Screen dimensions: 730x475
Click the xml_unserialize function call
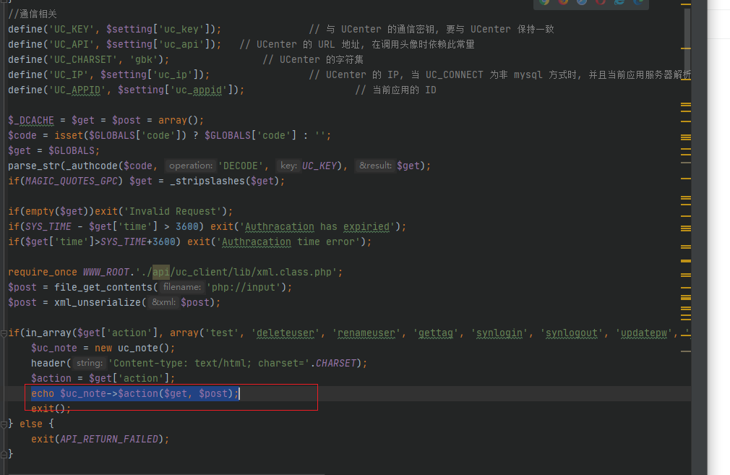pos(98,302)
